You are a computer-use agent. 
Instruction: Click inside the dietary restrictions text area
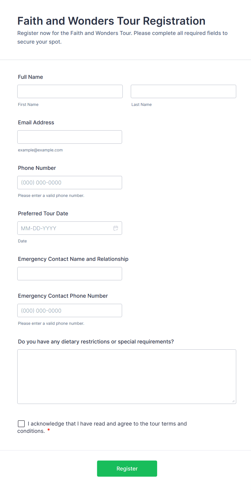(x=127, y=377)
